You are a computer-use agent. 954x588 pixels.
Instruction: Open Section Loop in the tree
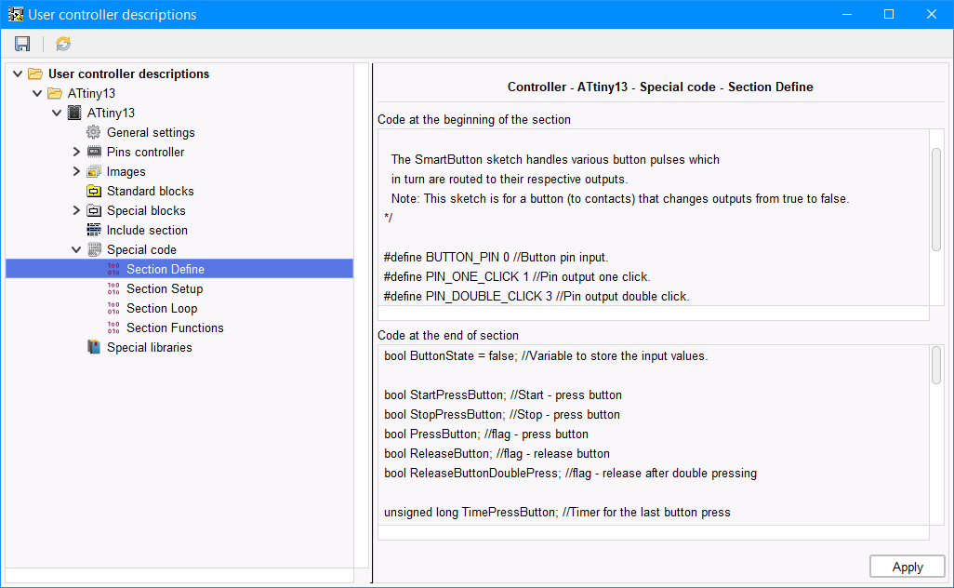click(162, 308)
